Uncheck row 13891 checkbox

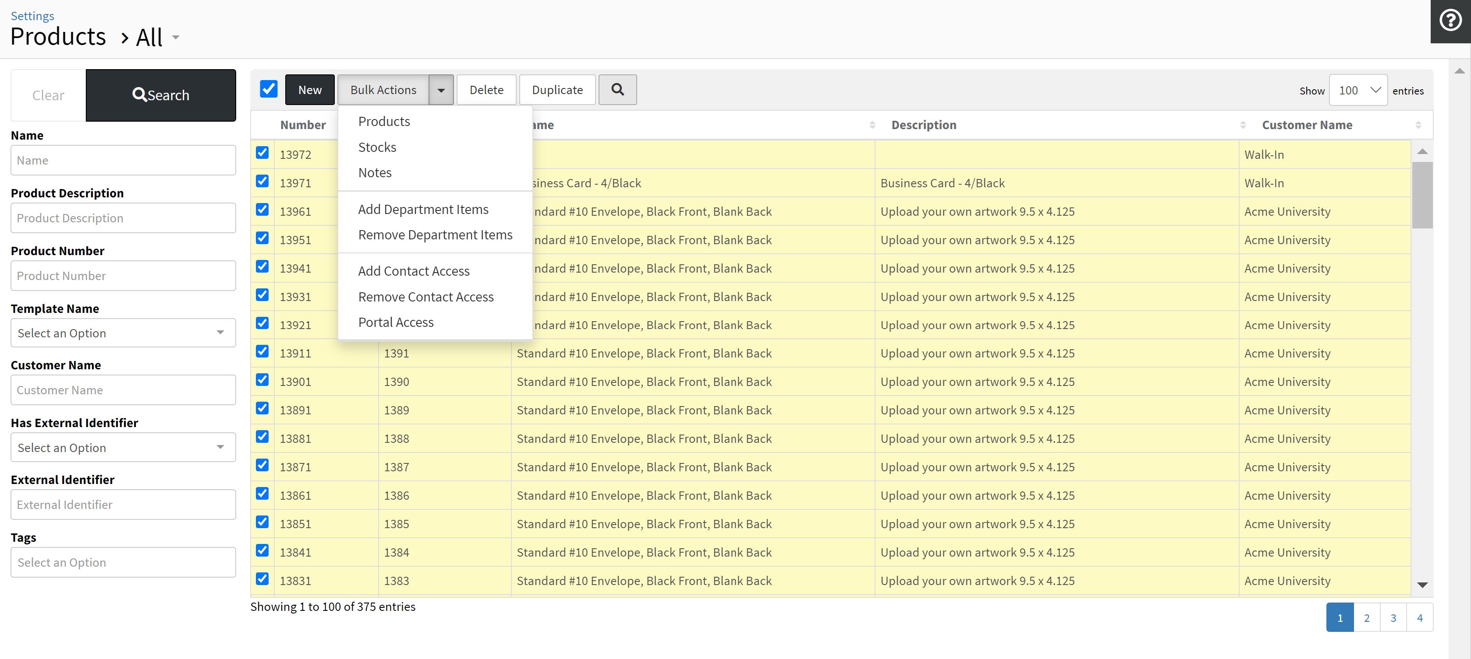(262, 408)
